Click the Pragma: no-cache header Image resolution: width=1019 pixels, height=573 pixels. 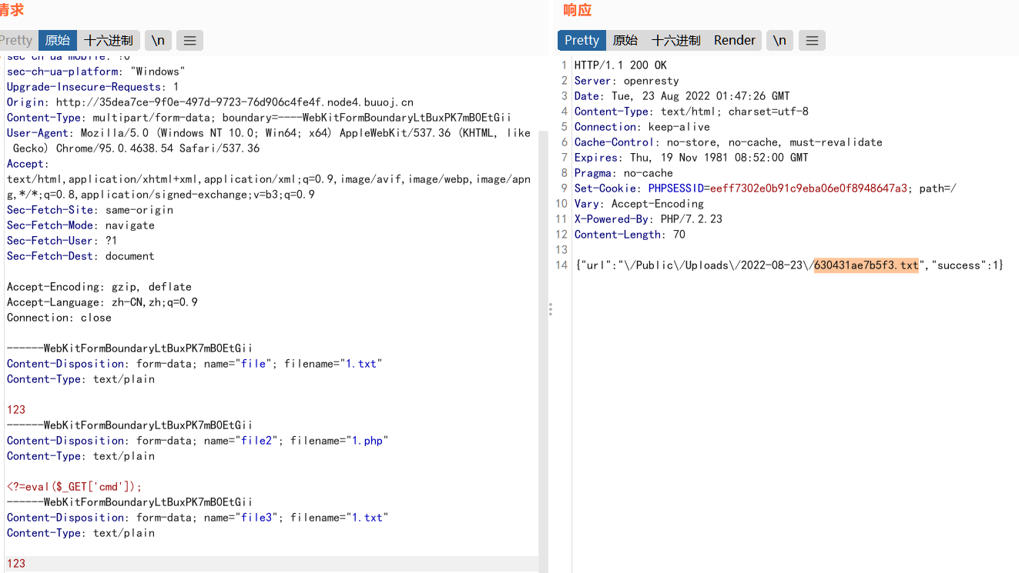pyautogui.click(x=624, y=173)
